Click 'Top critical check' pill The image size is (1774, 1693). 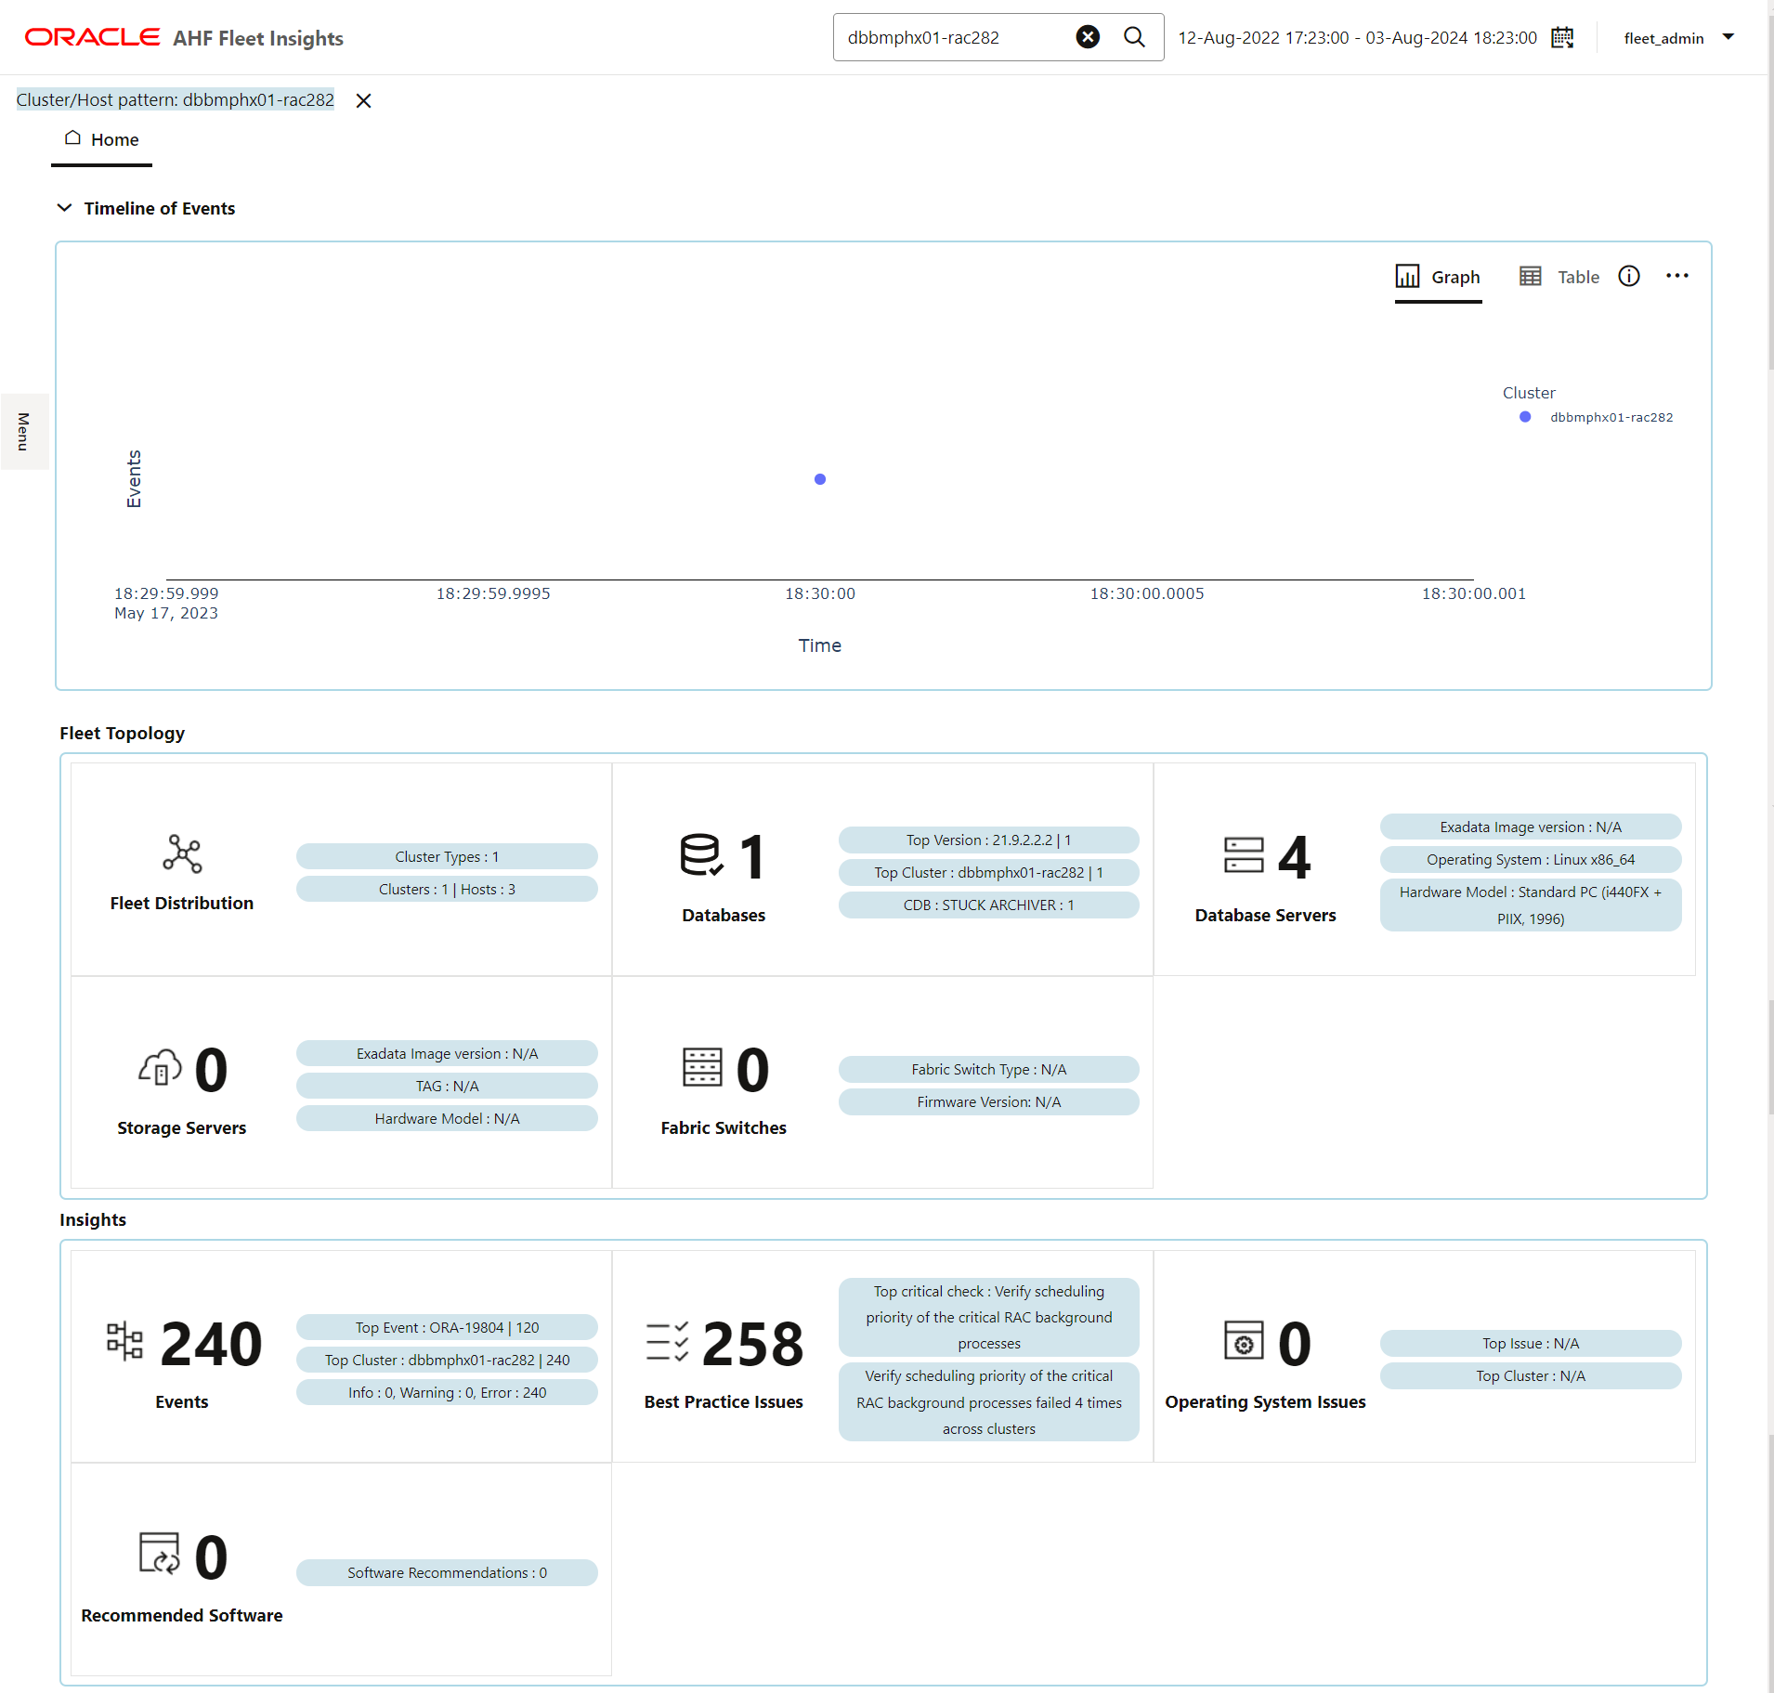988,1317
